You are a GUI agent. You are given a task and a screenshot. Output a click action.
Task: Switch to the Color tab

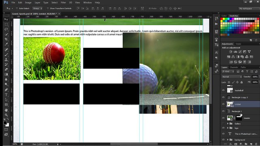coord(224,16)
